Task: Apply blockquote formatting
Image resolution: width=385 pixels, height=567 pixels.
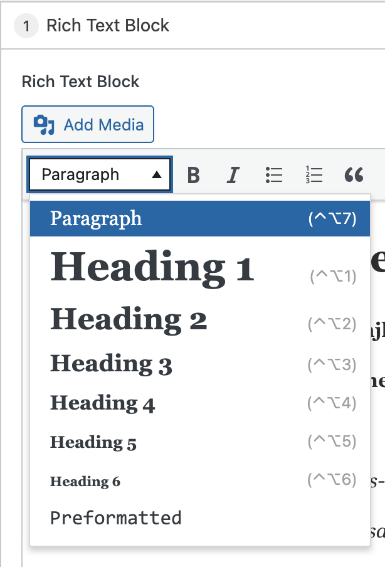Action: coord(354,175)
